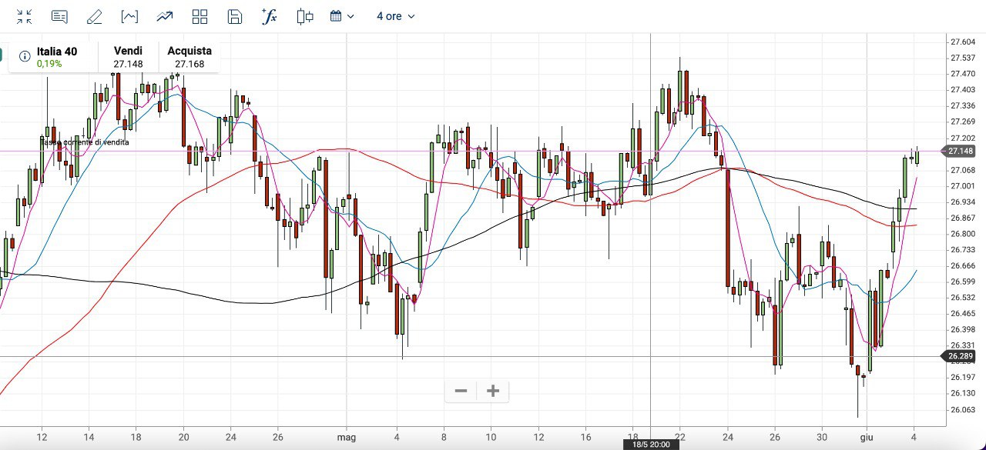The image size is (986, 450).
Task: Save the chart with the floppy disk icon
Action: [235, 16]
